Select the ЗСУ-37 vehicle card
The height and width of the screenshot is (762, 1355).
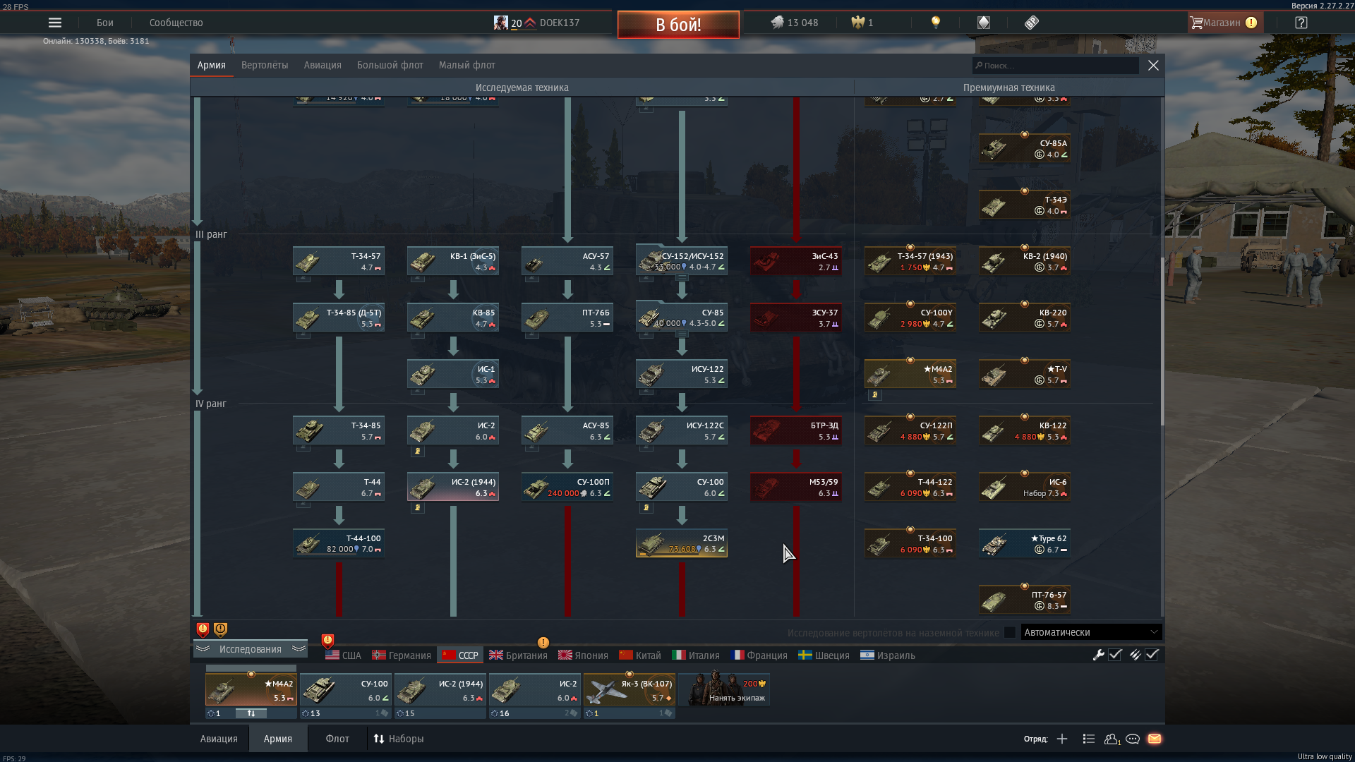796,317
